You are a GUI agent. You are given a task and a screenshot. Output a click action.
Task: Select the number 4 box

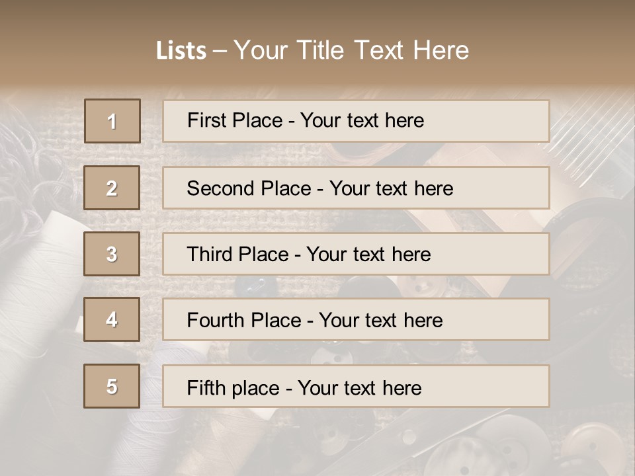112,320
